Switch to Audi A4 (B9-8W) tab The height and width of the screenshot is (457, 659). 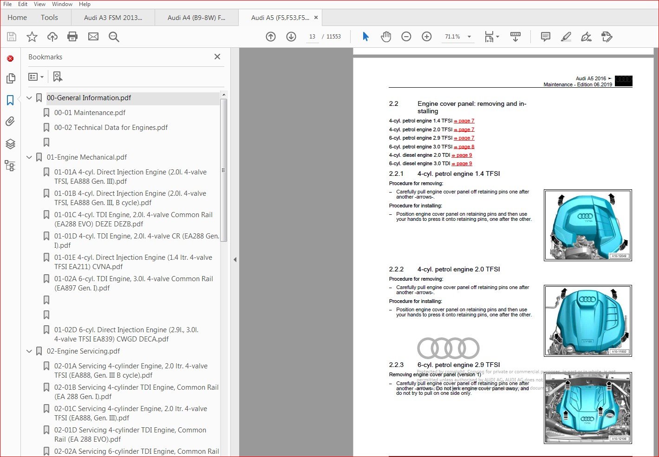click(196, 18)
